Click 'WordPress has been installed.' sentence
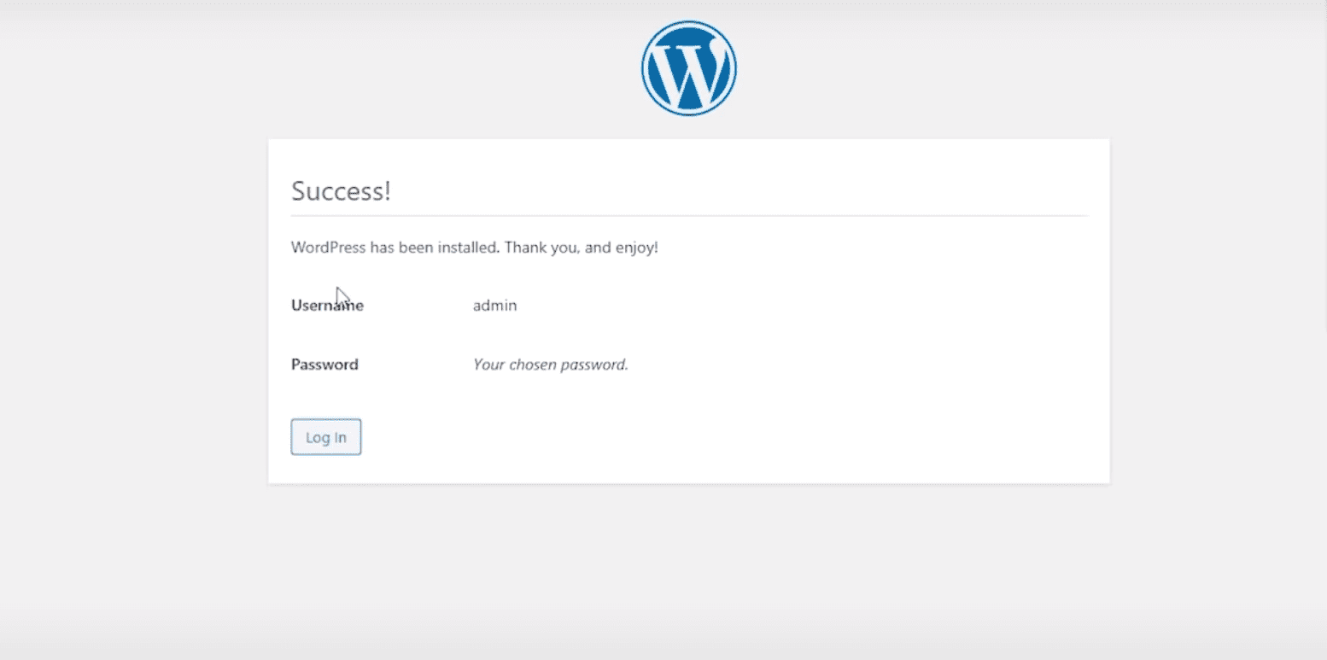1327x660 pixels. point(395,248)
